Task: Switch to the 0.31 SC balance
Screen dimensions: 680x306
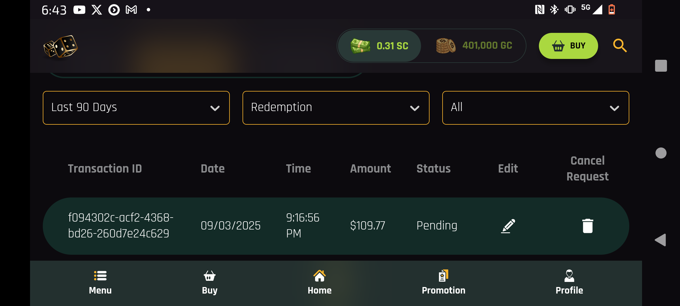Action: click(380, 46)
